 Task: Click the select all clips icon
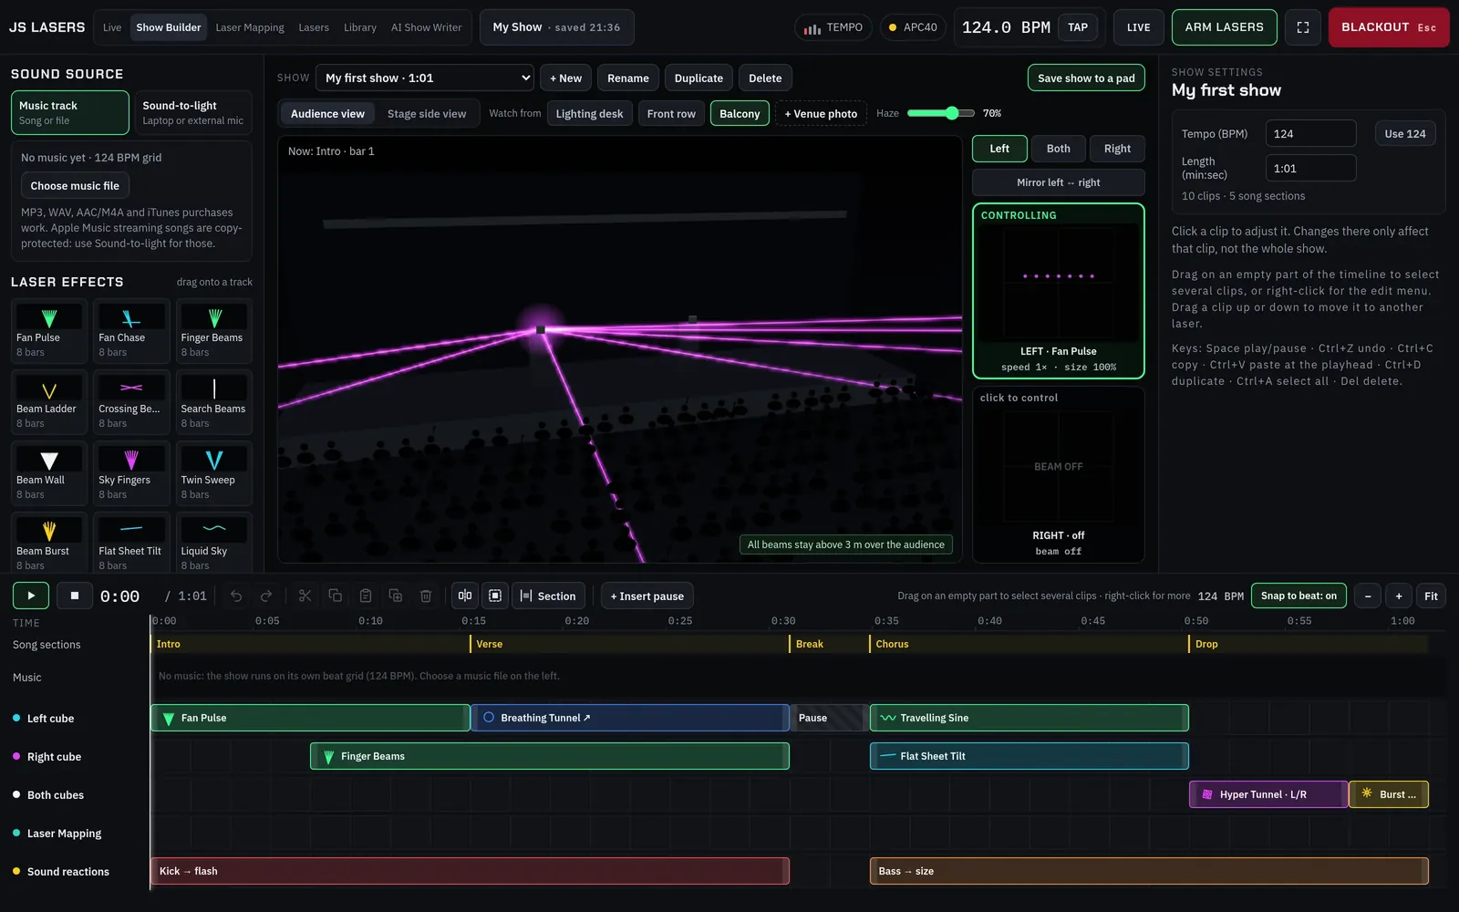[x=495, y=596]
